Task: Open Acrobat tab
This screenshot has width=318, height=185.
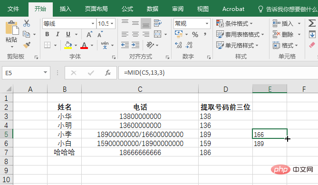Action: coord(233,9)
